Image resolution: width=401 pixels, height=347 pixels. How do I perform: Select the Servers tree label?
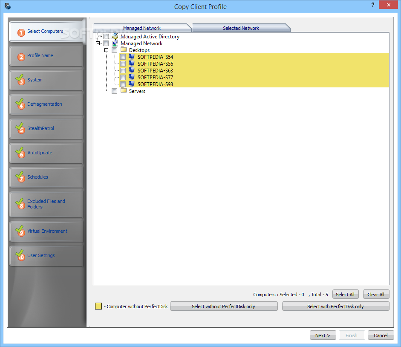(137, 91)
